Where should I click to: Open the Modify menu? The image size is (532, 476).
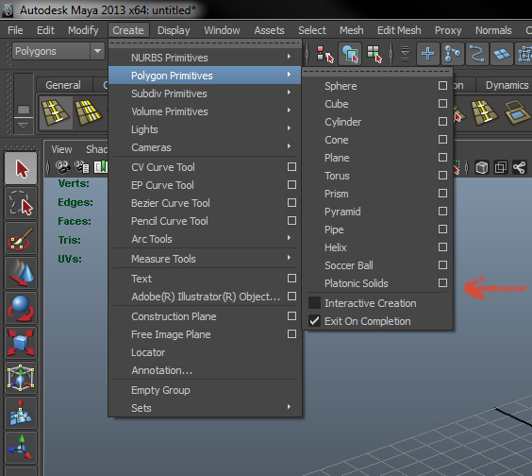(83, 30)
